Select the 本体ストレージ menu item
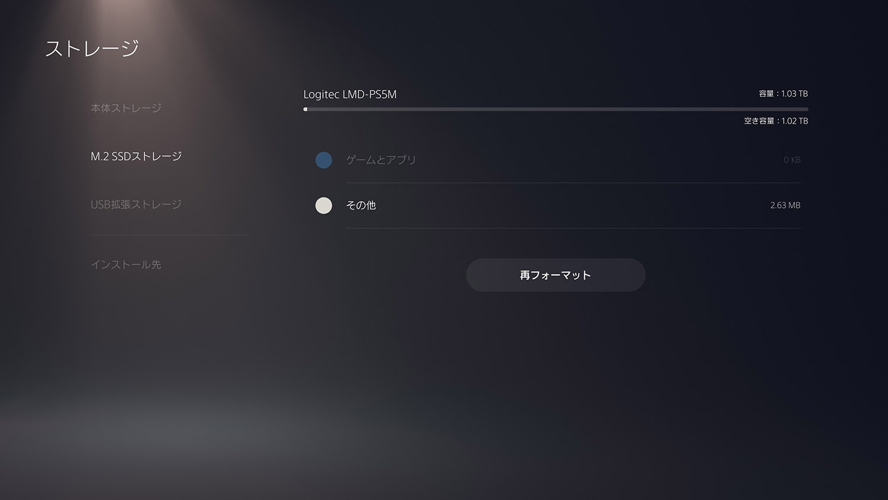This screenshot has height=500, width=888. coord(126,108)
